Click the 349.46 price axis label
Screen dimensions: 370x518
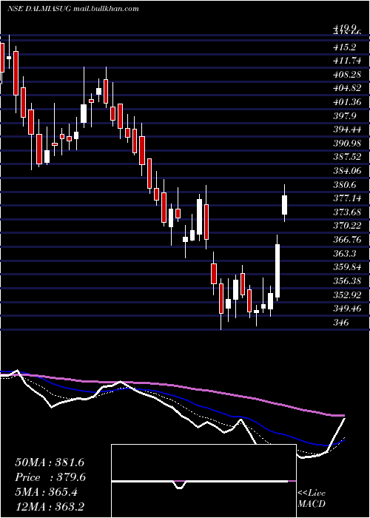point(347,309)
